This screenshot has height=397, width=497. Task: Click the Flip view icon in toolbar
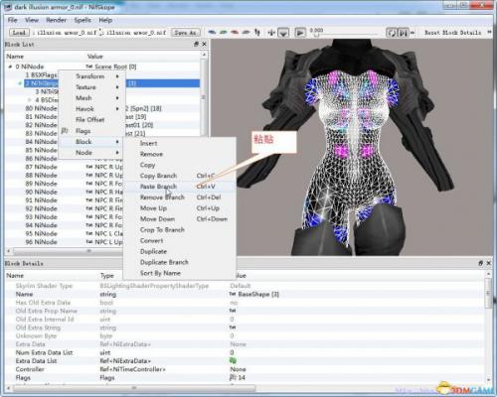coord(257,32)
